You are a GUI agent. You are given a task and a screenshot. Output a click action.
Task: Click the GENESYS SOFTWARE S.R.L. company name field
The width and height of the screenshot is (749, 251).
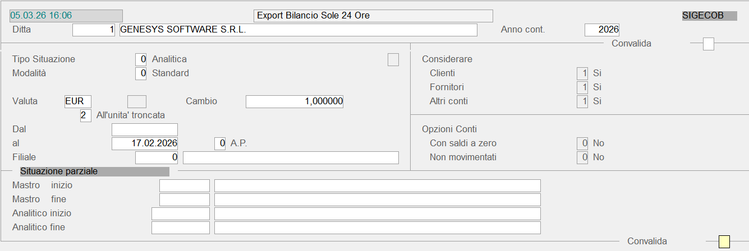pyautogui.click(x=298, y=30)
